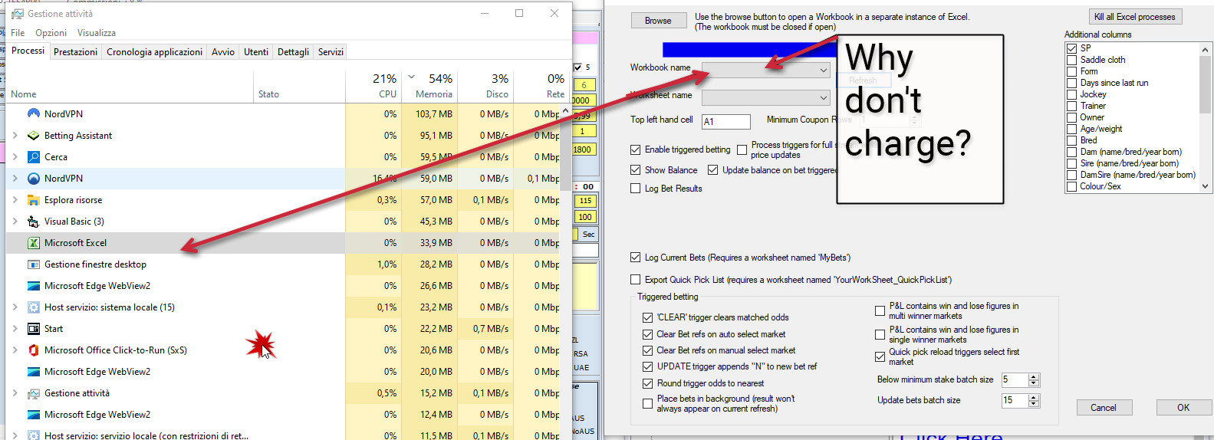The width and height of the screenshot is (1214, 440).
Task: Click the Cancel button
Action: click(1104, 408)
